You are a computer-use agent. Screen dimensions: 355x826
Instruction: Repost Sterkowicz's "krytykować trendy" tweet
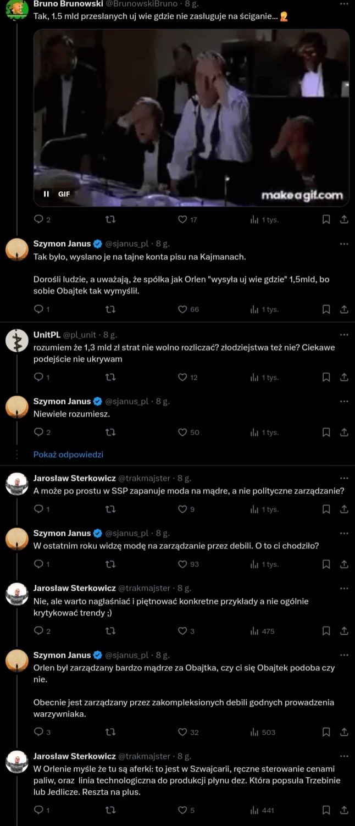click(x=110, y=631)
